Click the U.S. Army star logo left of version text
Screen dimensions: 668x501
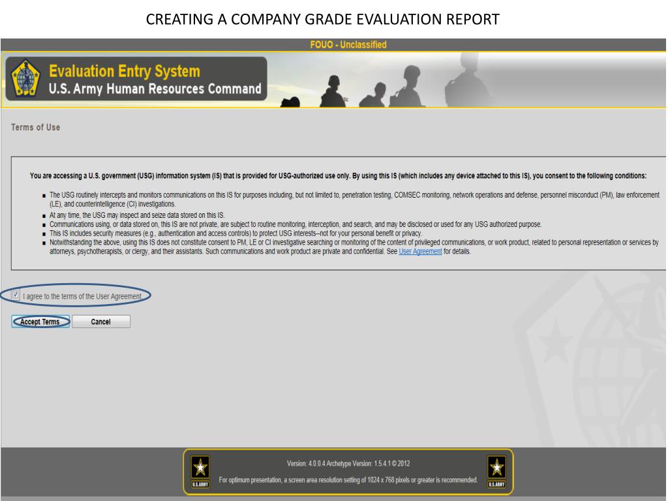(200, 471)
